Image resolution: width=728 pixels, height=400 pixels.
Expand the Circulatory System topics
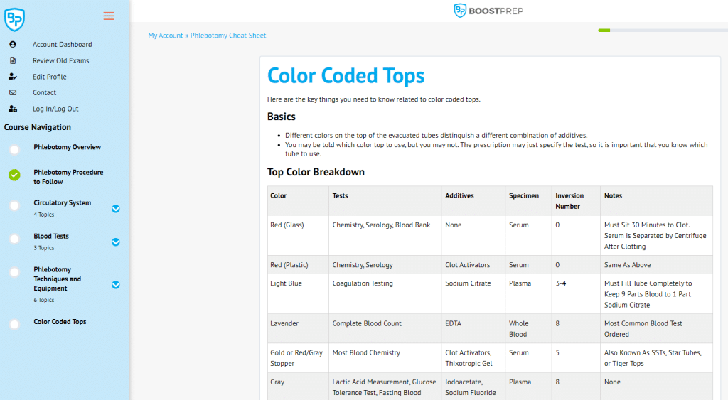click(x=116, y=209)
